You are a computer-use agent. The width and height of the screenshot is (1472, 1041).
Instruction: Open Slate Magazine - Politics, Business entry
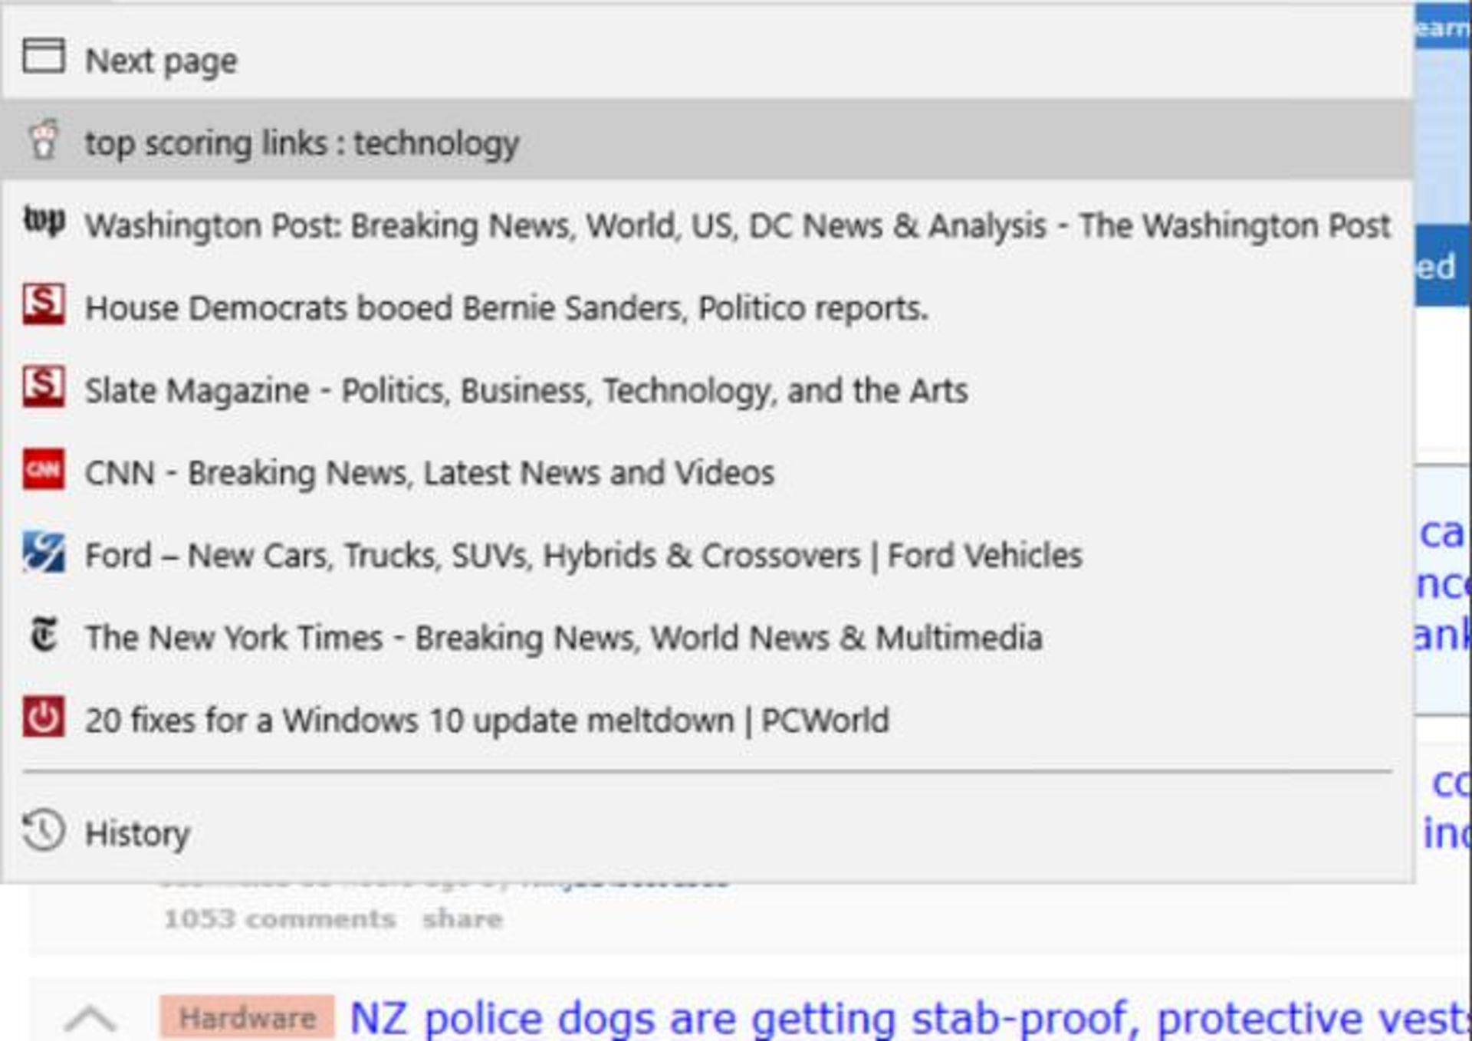click(x=707, y=389)
